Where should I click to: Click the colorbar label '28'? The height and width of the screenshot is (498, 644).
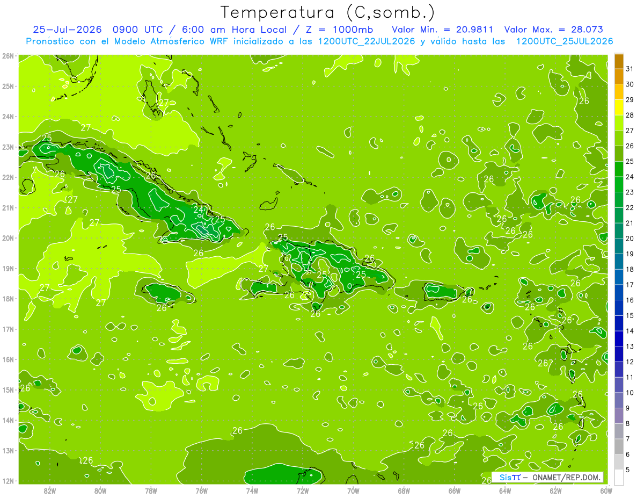point(630,115)
